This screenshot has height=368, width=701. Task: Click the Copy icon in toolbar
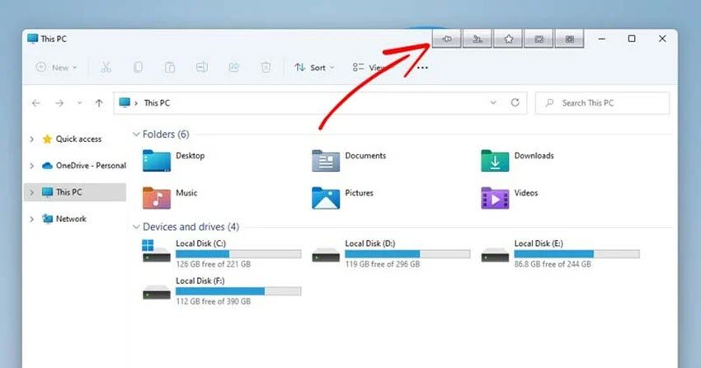pos(138,68)
